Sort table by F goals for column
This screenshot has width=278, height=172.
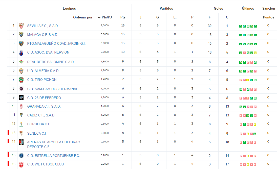209,17
